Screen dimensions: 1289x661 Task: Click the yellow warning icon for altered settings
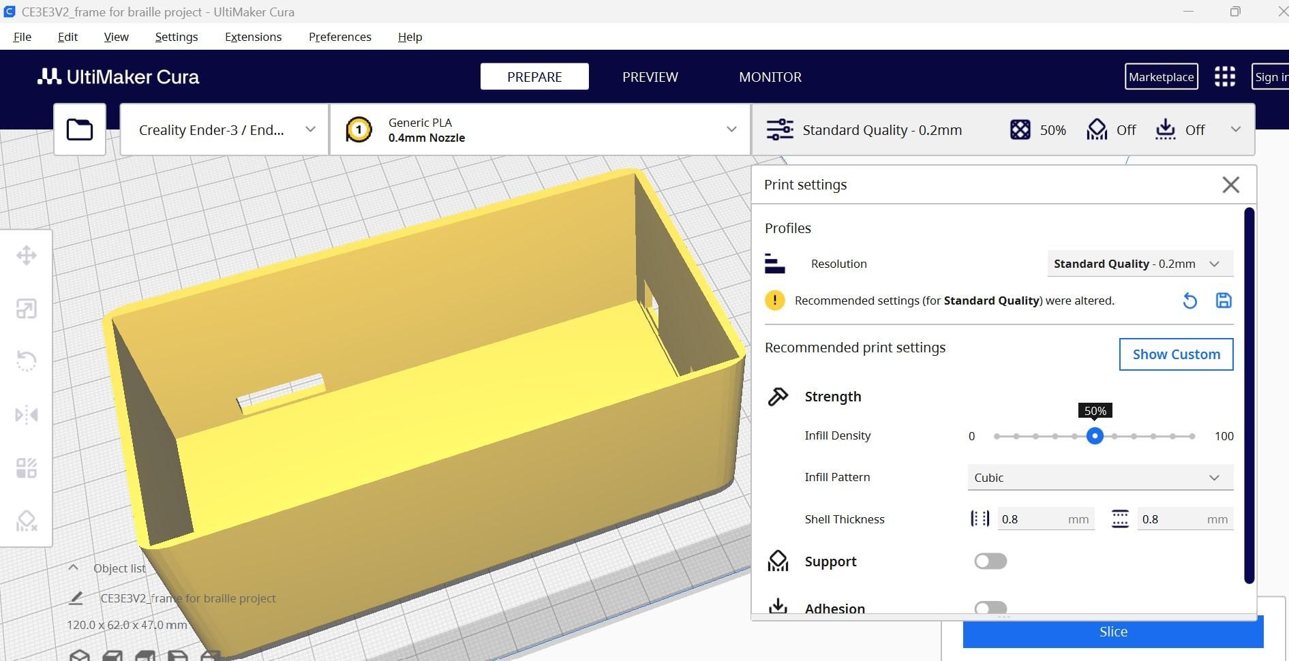point(774,301)
